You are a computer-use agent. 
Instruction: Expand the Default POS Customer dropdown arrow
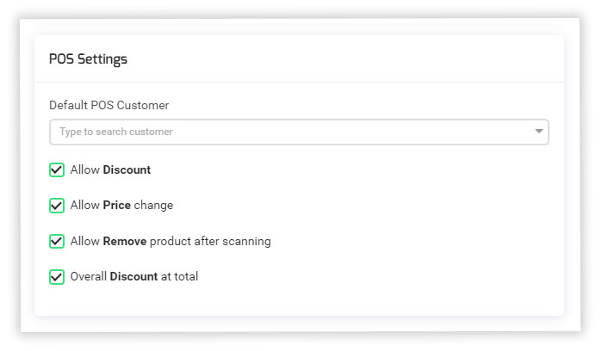pos(539,132)
